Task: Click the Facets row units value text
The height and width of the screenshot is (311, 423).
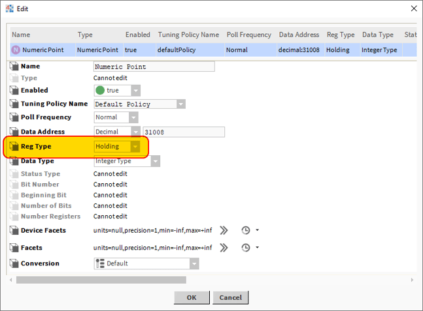Action: tap(153, 248)
